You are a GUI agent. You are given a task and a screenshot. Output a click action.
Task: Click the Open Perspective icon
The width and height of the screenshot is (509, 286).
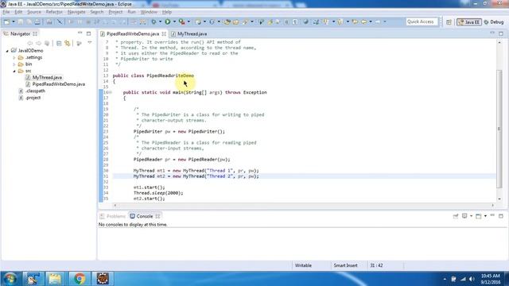click(x=449, y=22)
